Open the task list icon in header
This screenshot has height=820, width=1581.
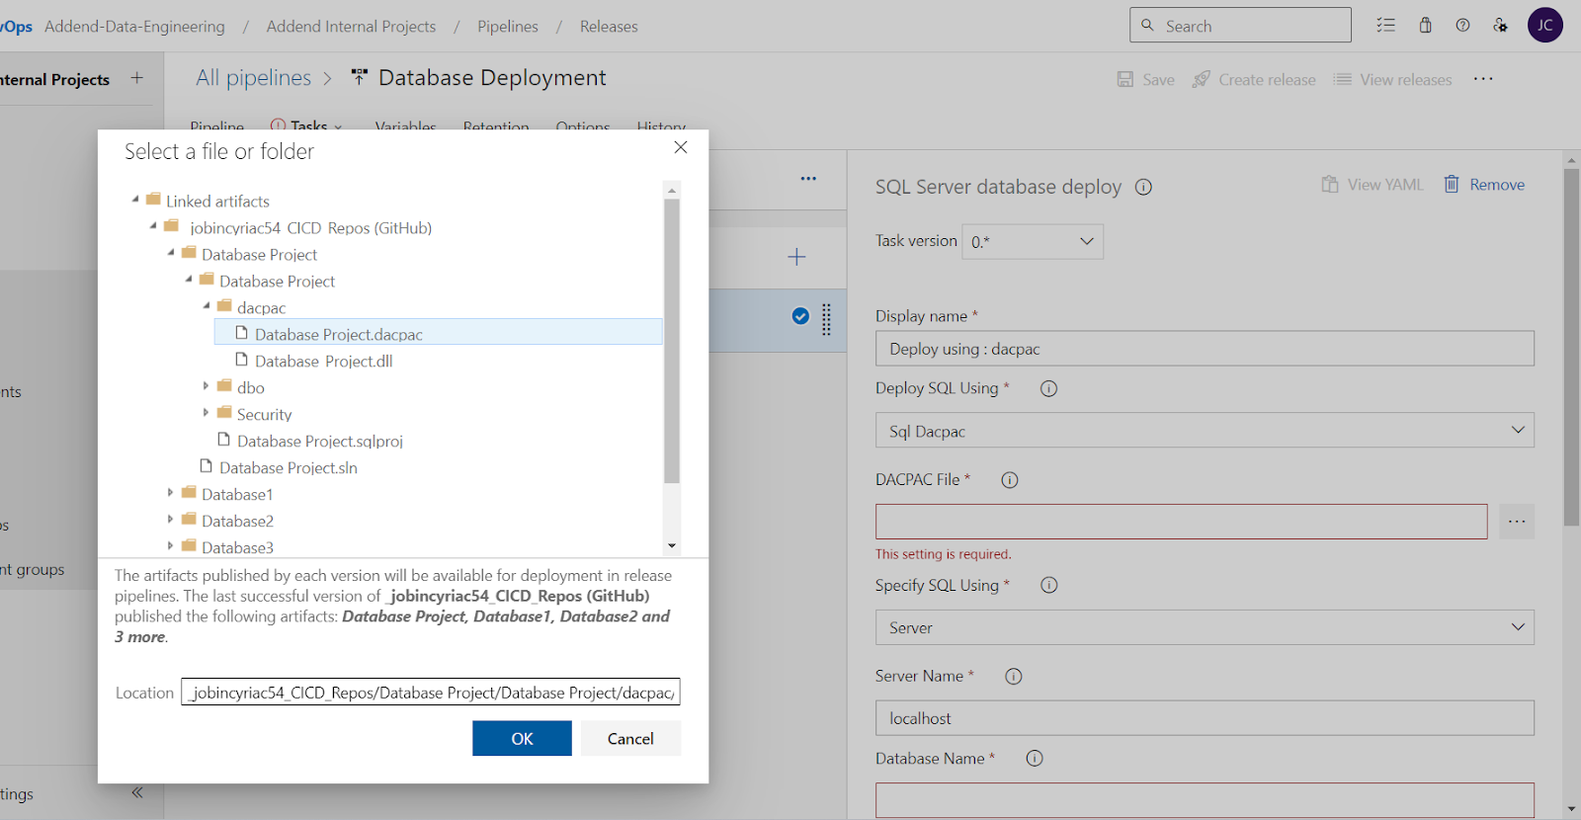pyautogui.click(x=1385, y=26)
